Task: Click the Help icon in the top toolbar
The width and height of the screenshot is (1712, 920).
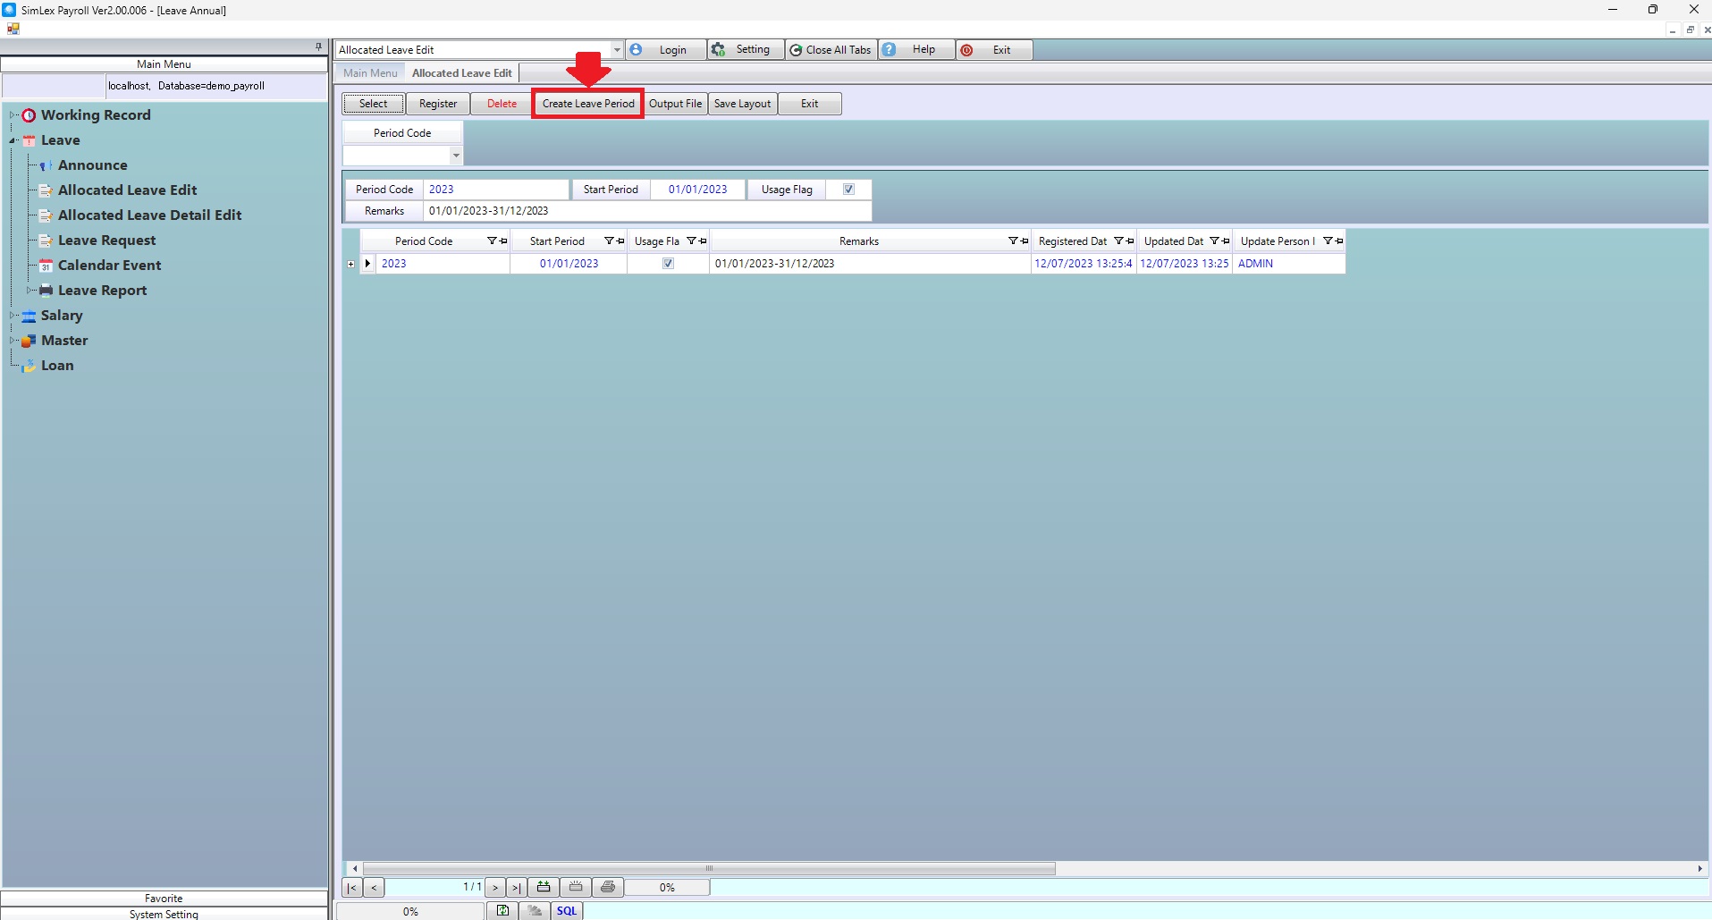Action: pyautogui.click(x=890, y=50)
